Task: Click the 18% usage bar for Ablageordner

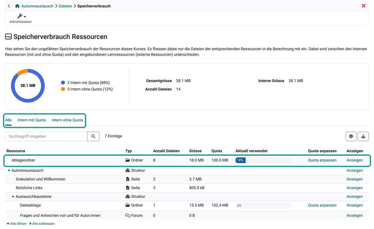Action: coord(263,160)
